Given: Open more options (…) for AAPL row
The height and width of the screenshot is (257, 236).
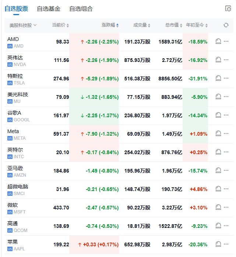Looking at the screenshot, I should (226, 244).
